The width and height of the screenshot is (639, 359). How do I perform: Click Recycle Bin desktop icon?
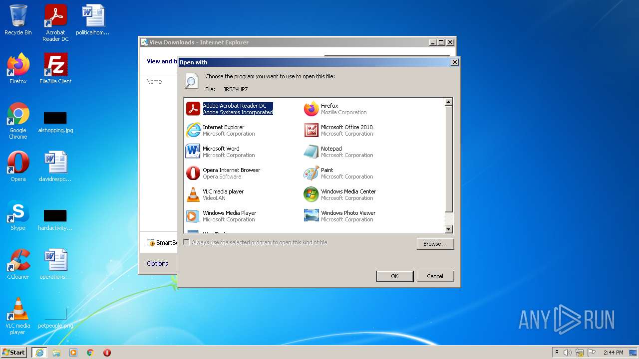click(18, 20)
